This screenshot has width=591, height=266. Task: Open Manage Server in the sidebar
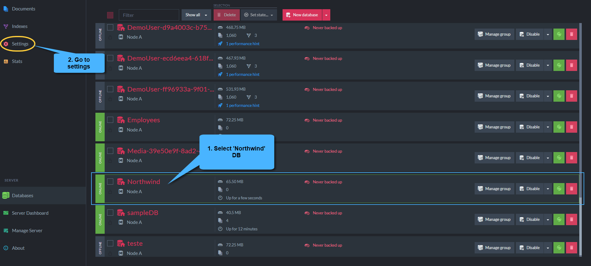click(27, 230)
